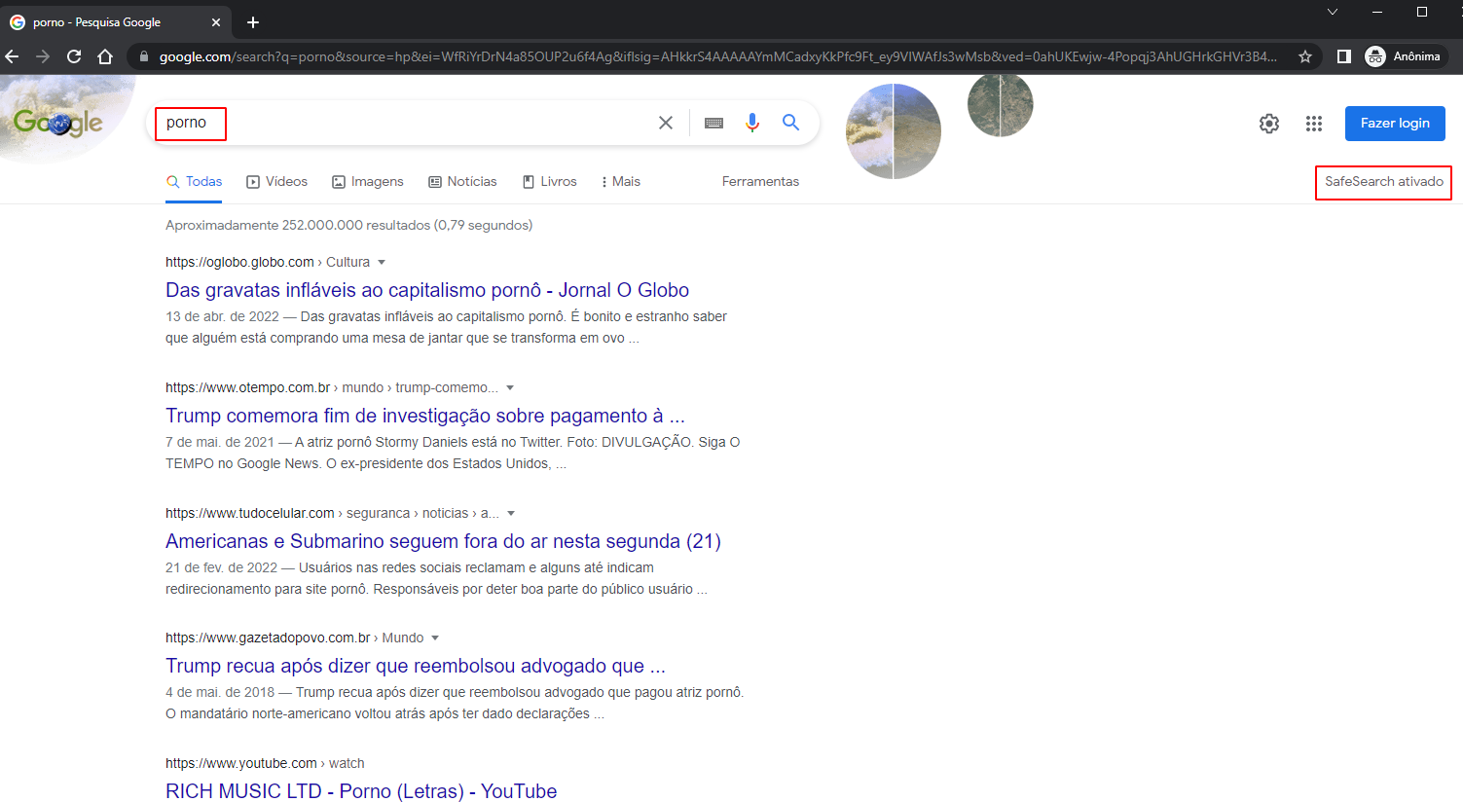Image resolution: width=1463 pixels, height=802 pixels.
Task: Click https://www.gazetadopovo.com.br › Mundo breadcrumb
Action: tap(295, 638)
